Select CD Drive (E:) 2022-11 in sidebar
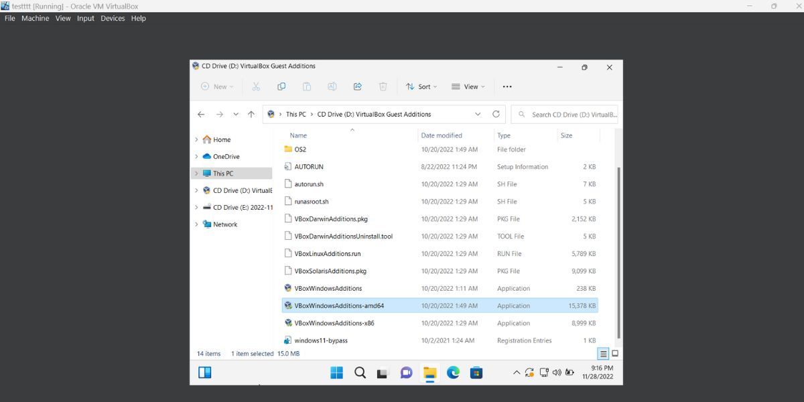 tap(243, 207)
